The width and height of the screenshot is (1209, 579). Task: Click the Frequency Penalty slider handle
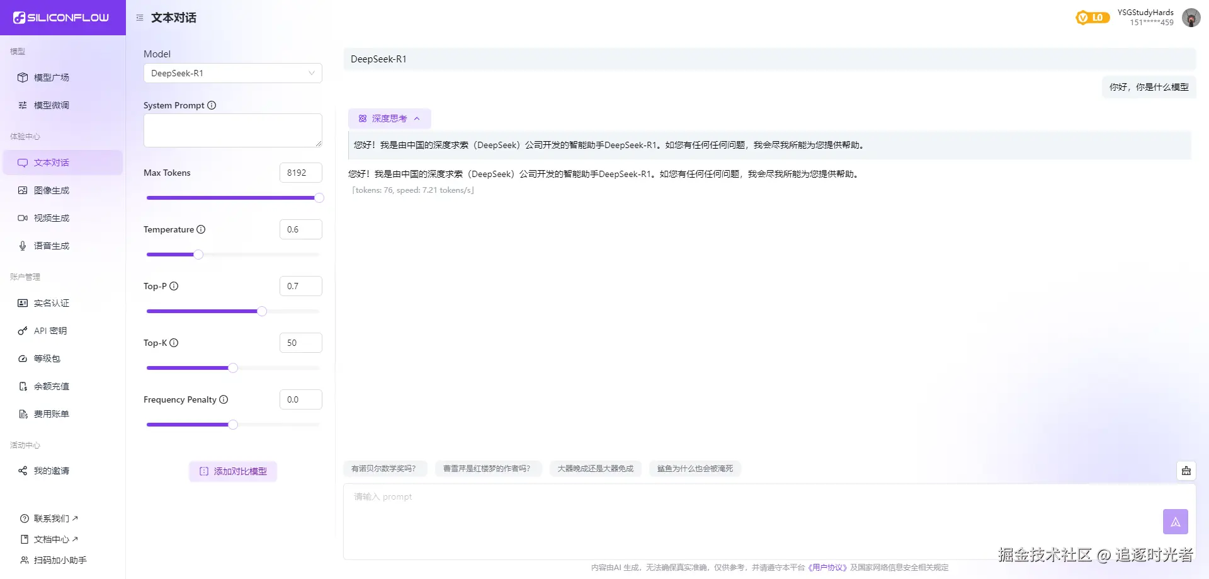(233, 425)
